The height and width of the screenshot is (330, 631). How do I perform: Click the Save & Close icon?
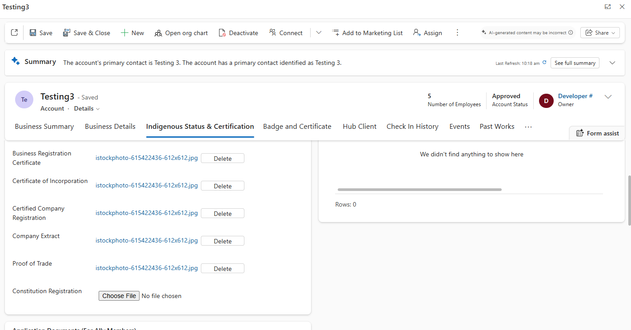67,33
